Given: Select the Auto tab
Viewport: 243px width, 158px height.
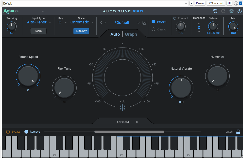Looking at the screenshot, I should [115, 34].
